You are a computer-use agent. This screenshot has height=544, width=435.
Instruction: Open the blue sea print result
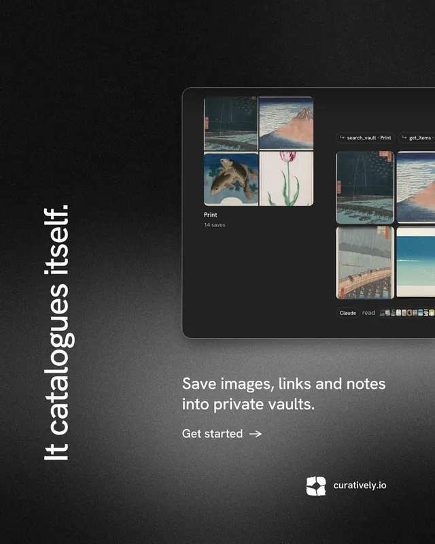(415, 262)
